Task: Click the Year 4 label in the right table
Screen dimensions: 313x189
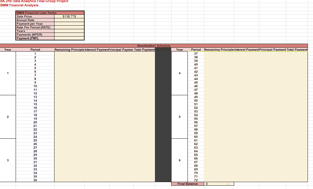Action: pos(179,73)
